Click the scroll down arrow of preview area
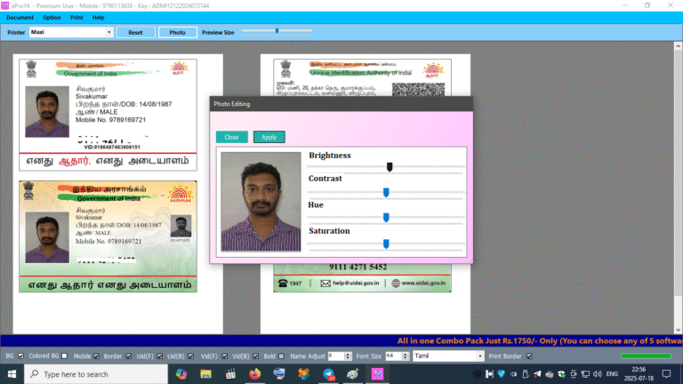The width and height of the screenshot is (683, 384). pyautogui.click(x=679, y=330)
